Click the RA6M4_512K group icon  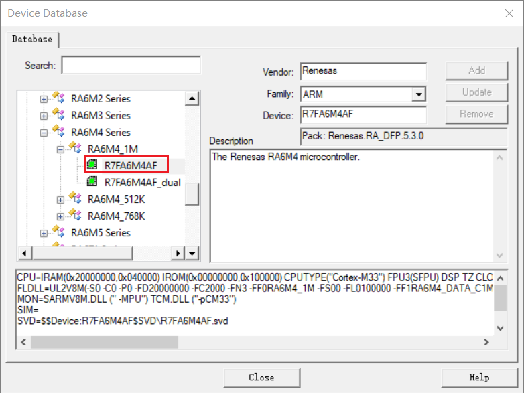coord(76,198)
